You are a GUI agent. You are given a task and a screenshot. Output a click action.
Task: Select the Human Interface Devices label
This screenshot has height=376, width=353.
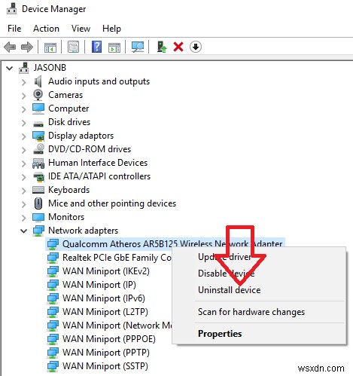(98, 163)
